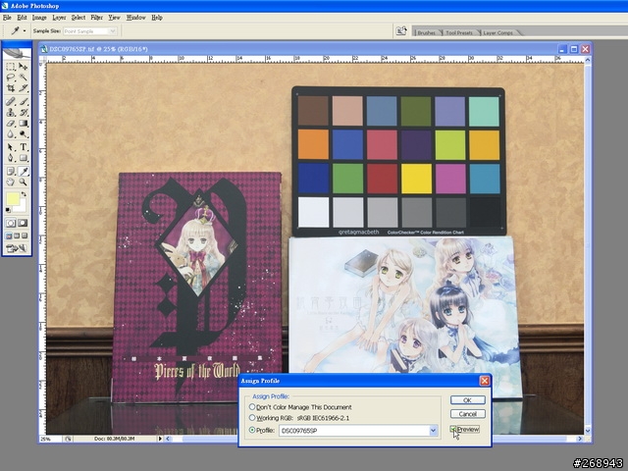This screenshot has height=471, width=628.
Task: Click the Adobe Online feather image
Action: coord(17,53)
